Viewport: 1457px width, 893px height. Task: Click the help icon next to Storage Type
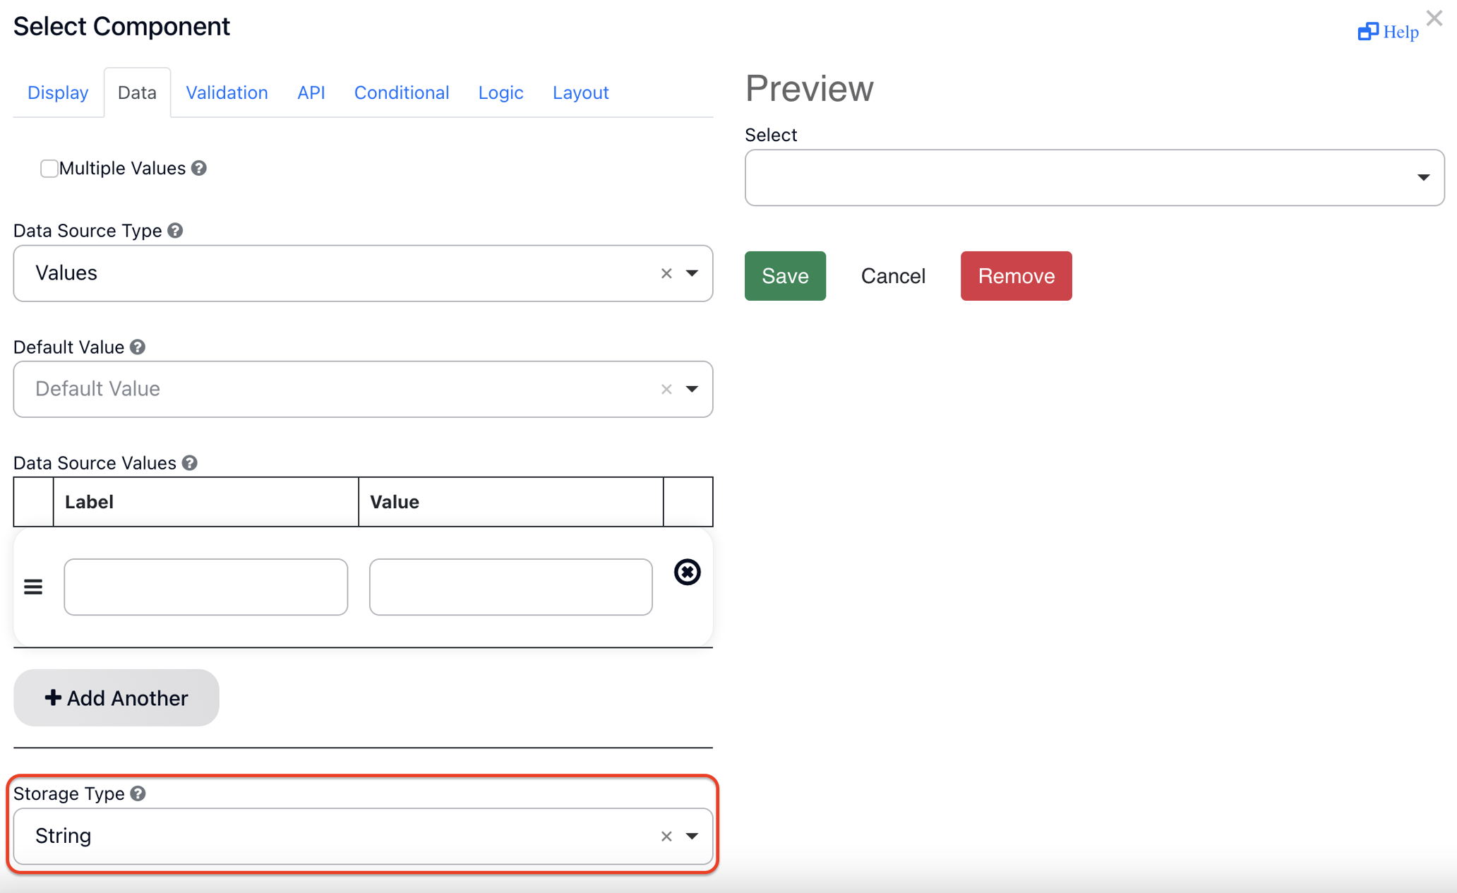137,793
